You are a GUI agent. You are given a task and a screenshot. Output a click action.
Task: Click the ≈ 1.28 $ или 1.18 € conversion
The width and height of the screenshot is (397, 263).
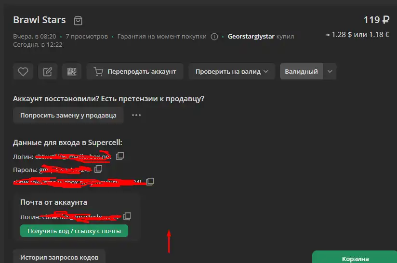click(357, 35)
